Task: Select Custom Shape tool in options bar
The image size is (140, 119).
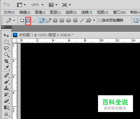Action: tap(89, 20)
